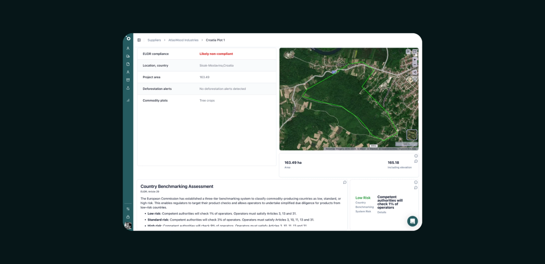Image resolution: width=545 pixels, height=264 pixels.
Task: Open the Details link on risk card
Action: [382, 212]
